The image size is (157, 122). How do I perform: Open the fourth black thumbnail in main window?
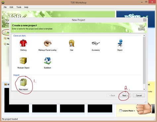tap(100, 108)
